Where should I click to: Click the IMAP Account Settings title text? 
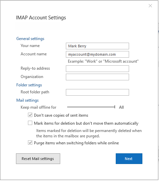(41, 18)
